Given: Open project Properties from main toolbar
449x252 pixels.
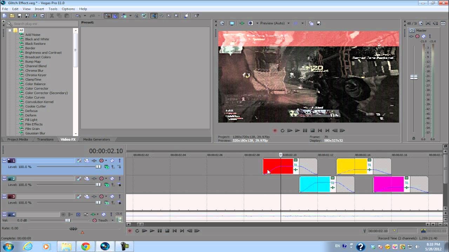Looking at the screenshot, I should [42, 16].
